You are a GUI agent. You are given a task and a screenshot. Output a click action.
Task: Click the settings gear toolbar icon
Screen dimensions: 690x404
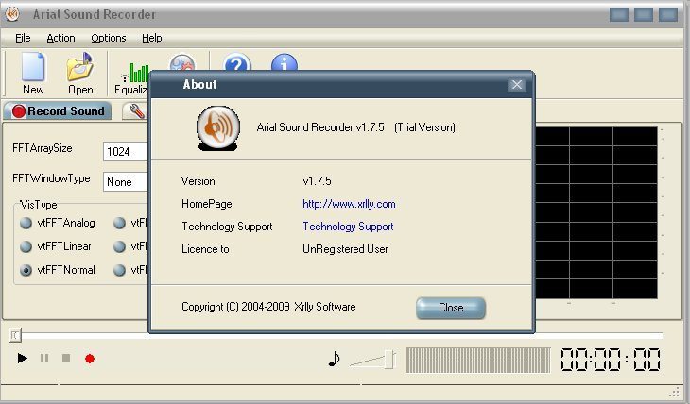(x=181, y=62)
